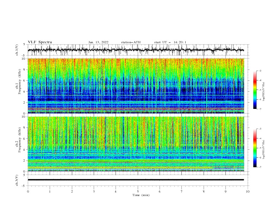This screenshot has height=215, width=279.
Task: Click the ch.1 spectrogram panel
Action: click(x=136, y=86)
